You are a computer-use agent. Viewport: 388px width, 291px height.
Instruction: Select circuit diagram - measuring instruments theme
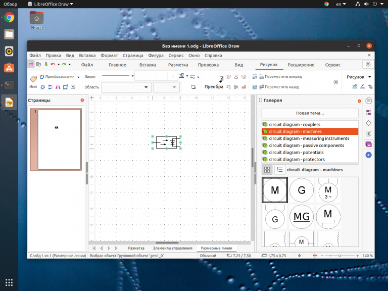(309, 138)
